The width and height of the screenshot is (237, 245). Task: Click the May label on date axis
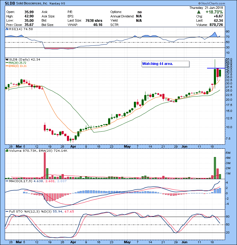pyautogui.click(x=127, y=146)
